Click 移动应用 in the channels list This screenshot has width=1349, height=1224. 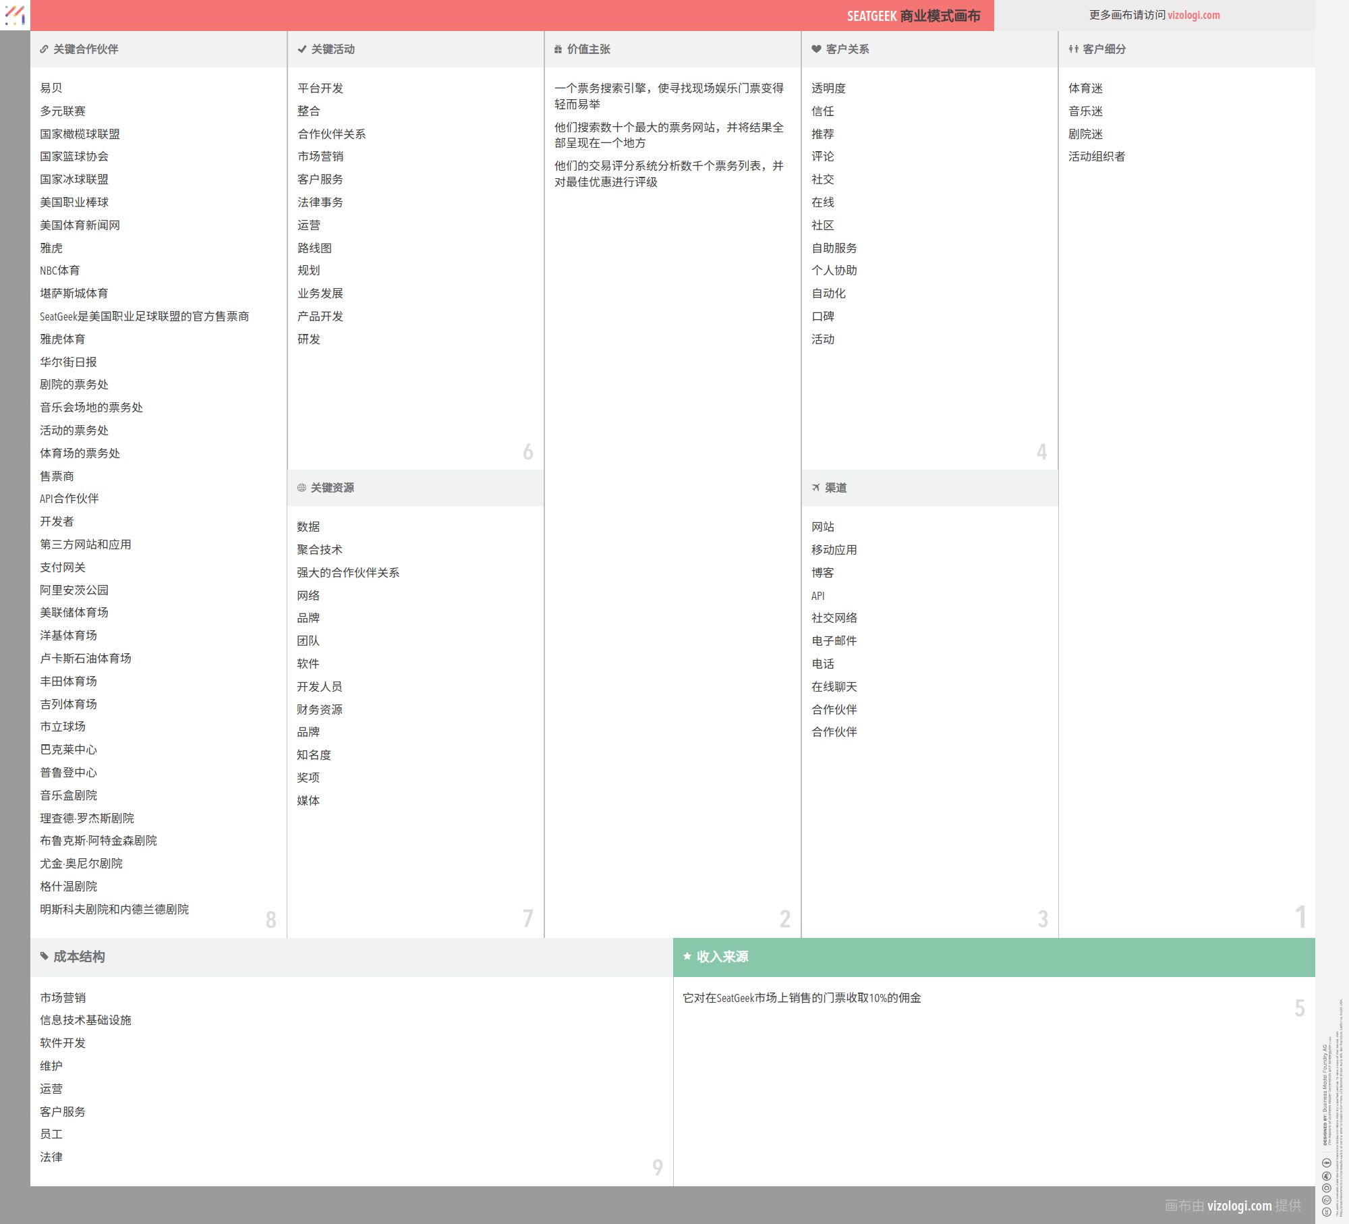[x=834, y=550]
